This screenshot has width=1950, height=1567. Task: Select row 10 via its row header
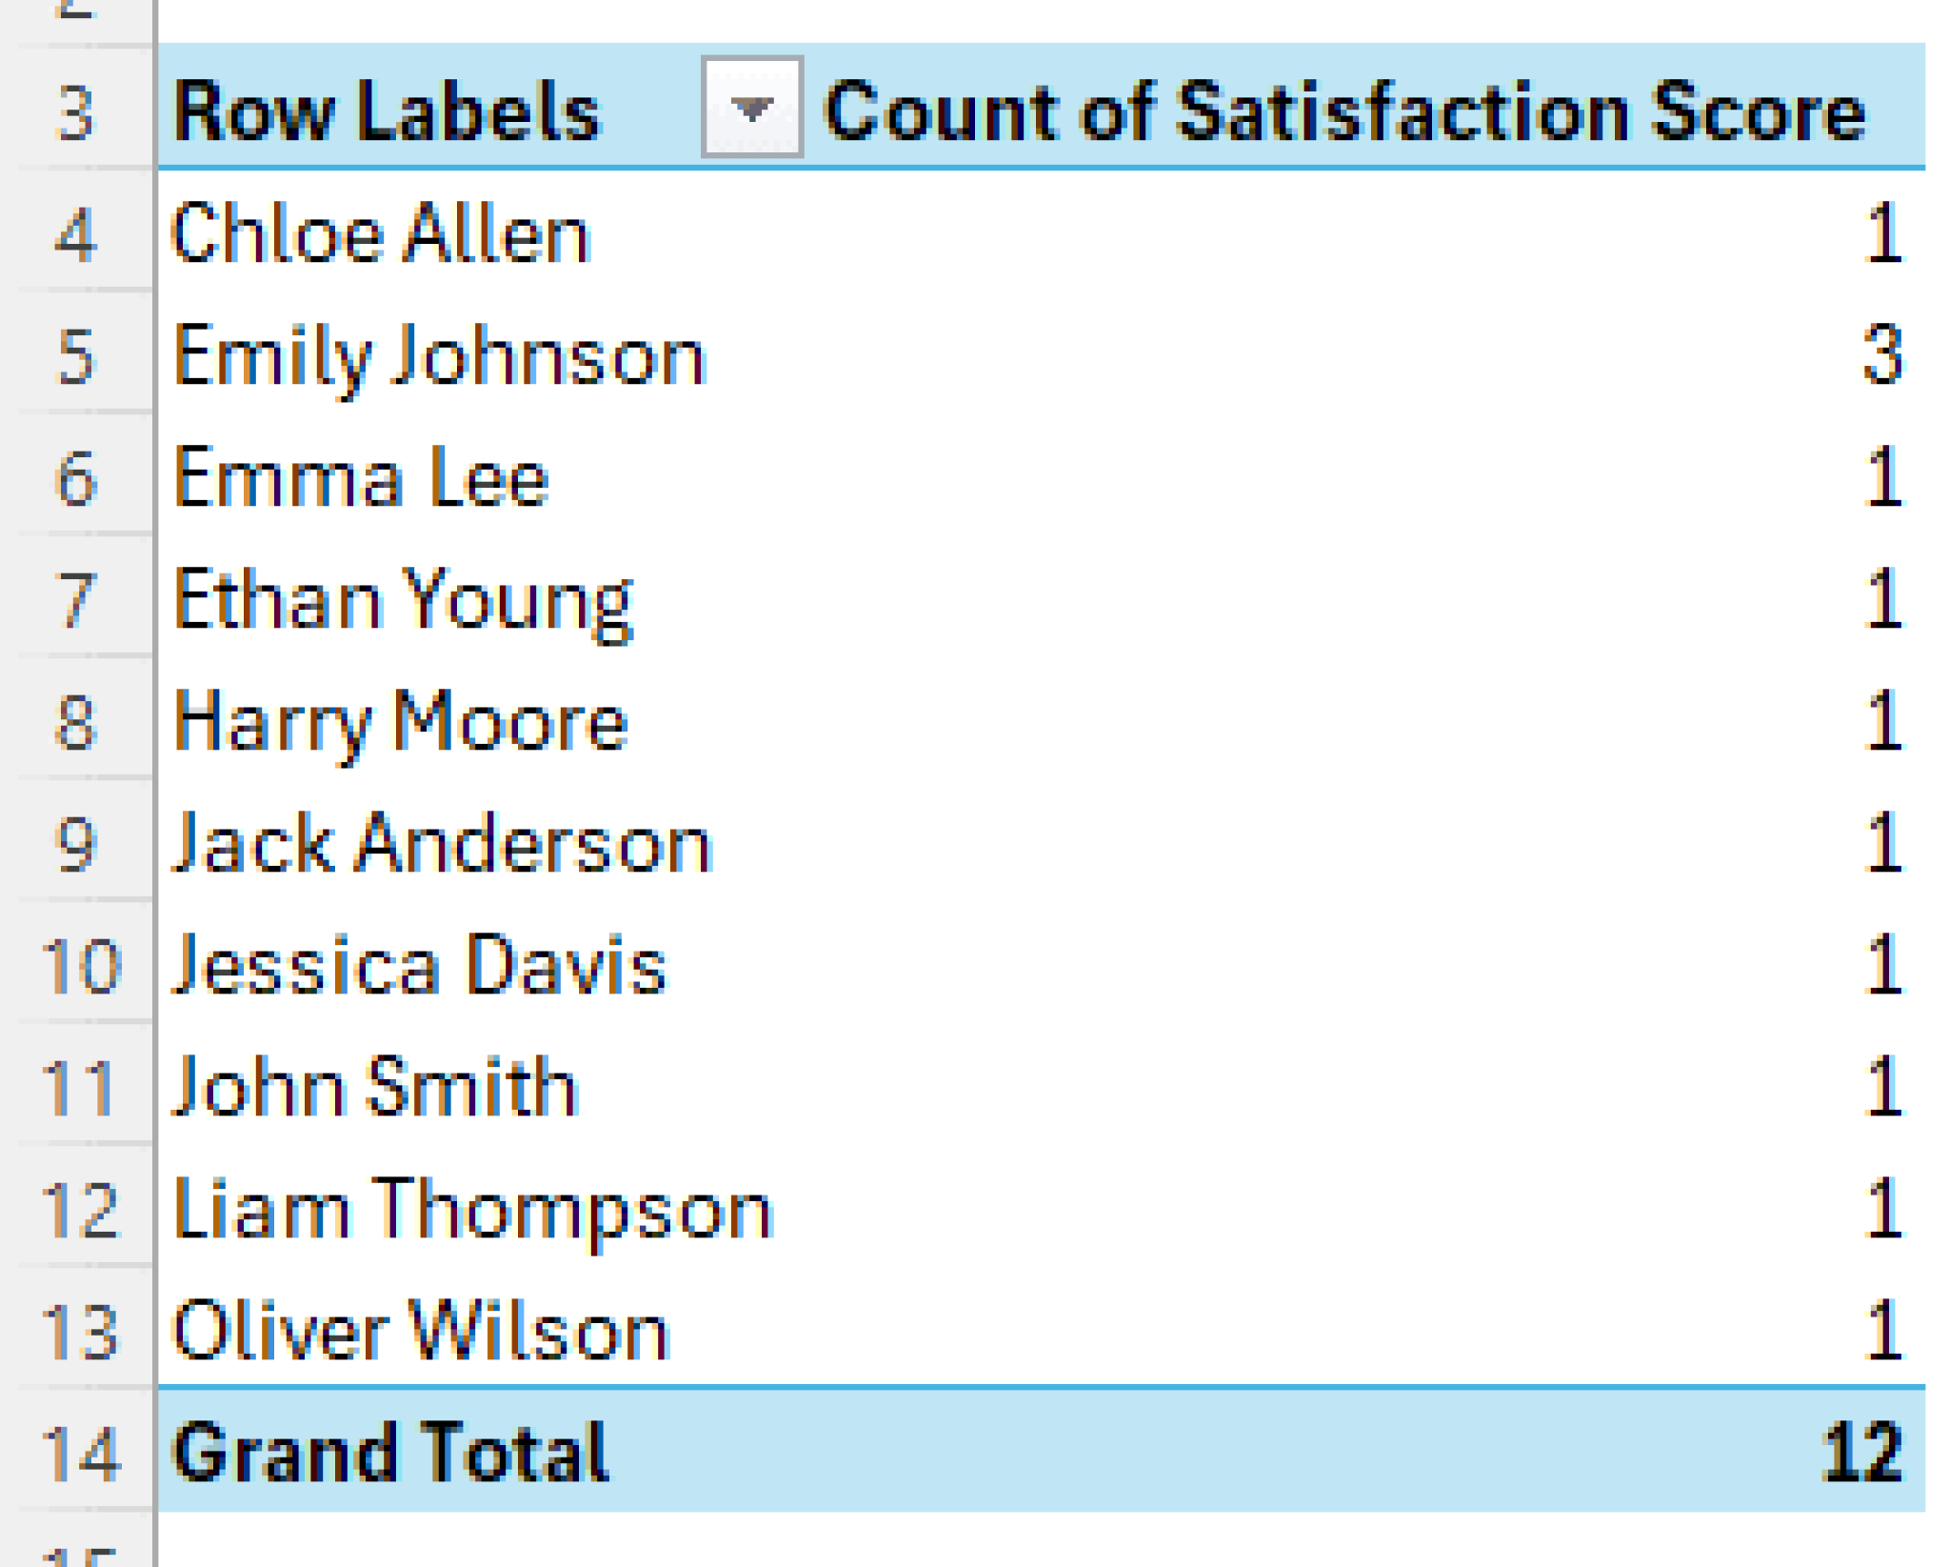click(80, 966)
